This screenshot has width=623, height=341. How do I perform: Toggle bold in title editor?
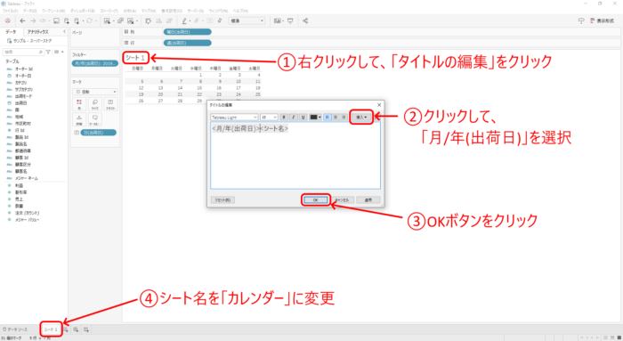[284, 118]
